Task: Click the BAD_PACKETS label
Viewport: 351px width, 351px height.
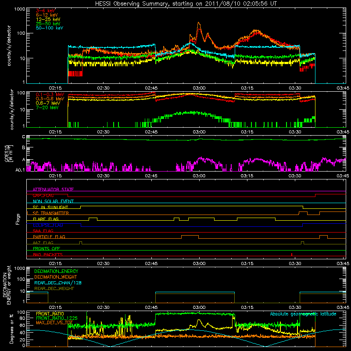Action: click(48, 254)
